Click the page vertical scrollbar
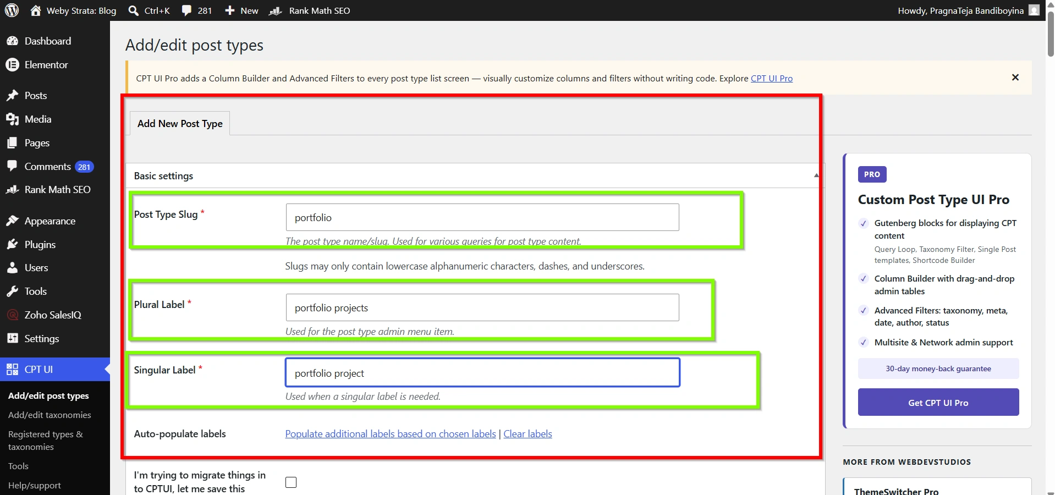 tap(1051, 33)
